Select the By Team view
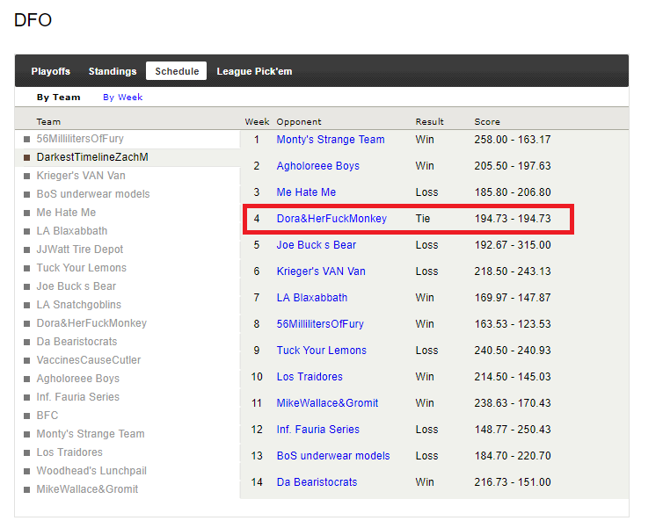Viewport: 663px width, 528px height. [58, 98]
